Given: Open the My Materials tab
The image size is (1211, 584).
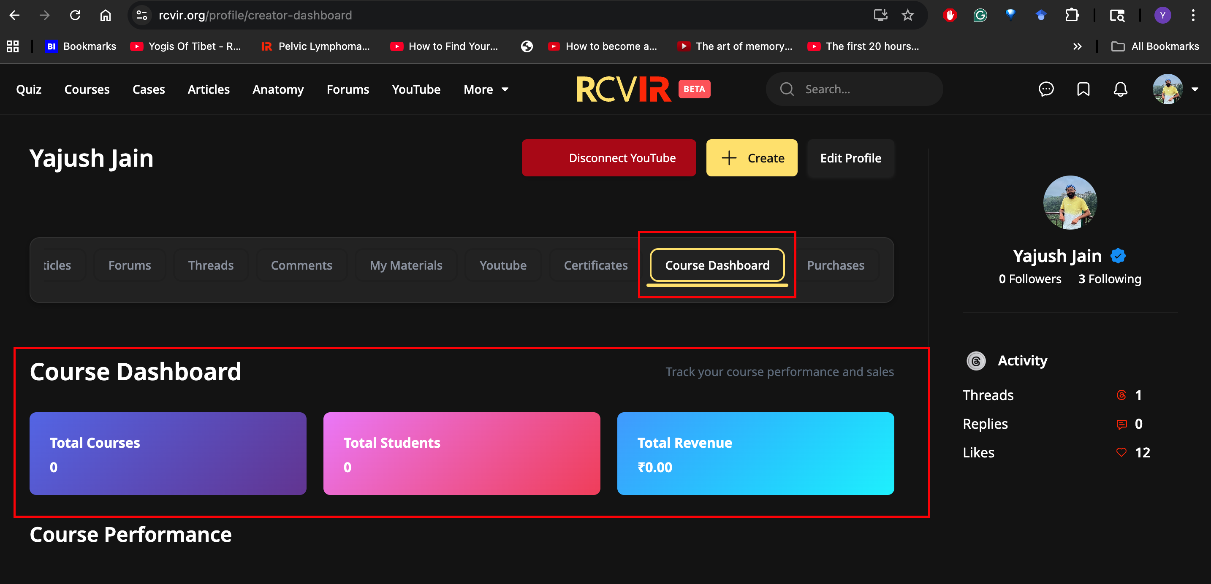Looking at the screenshot, I should (406, 265).
